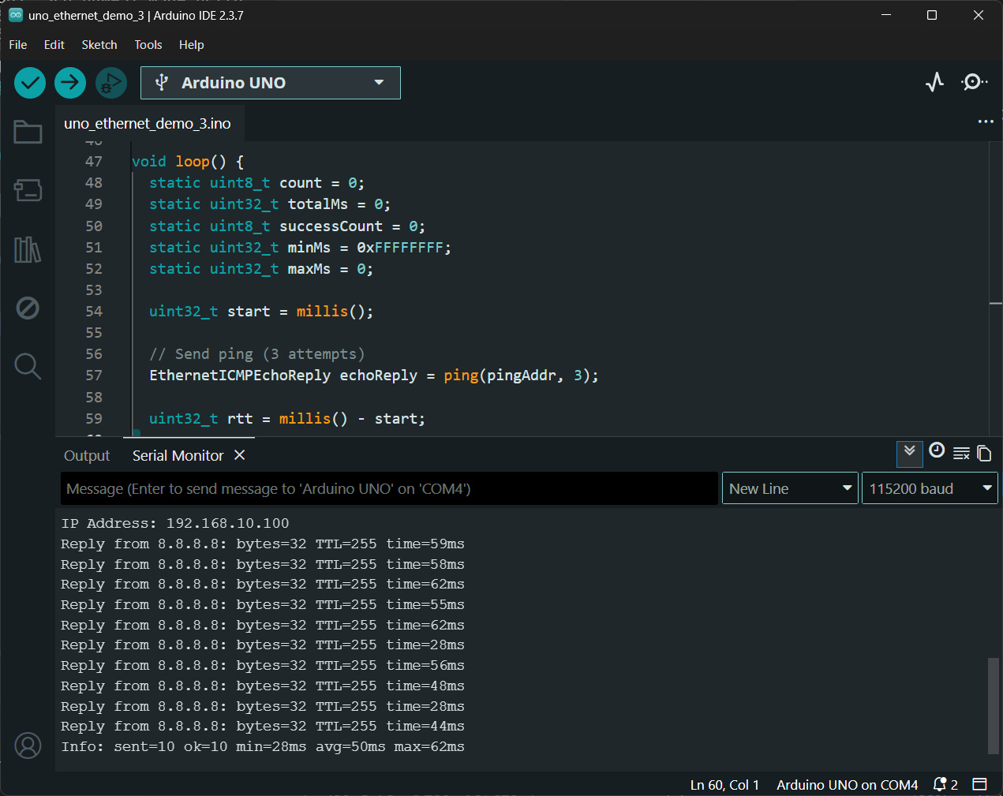The image size is (1003, 796).
Task: Open Library Manager in the sidebar
Action: (x=28, y=249)
